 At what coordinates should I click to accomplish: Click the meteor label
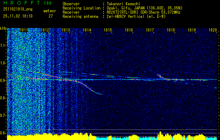(x=50, y=11)
